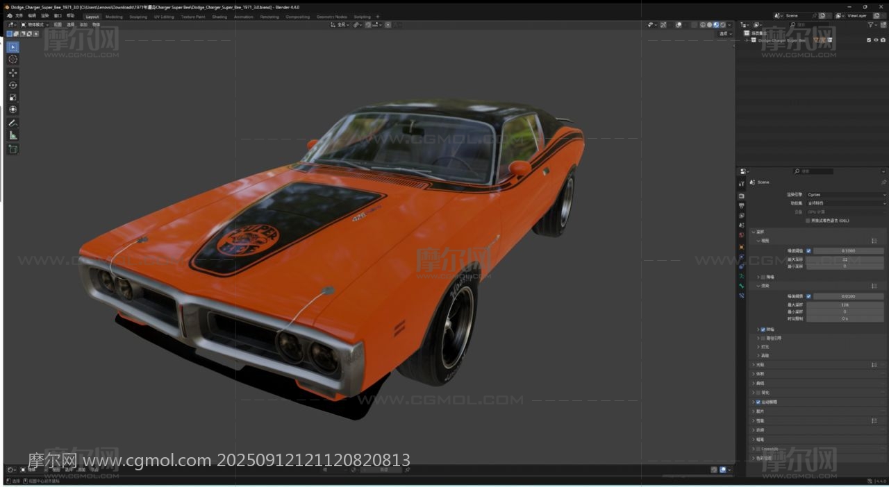Viewport: 889px width, 487px height.
Task: Adjust viewport noise threshold 0.1000 field
Action: 848,250
